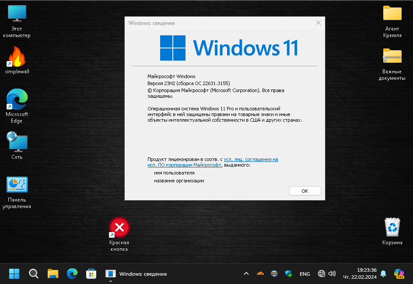Launch Copilot preview from the taskbar
Screen dimensions: 413x284
coord(399,274)
